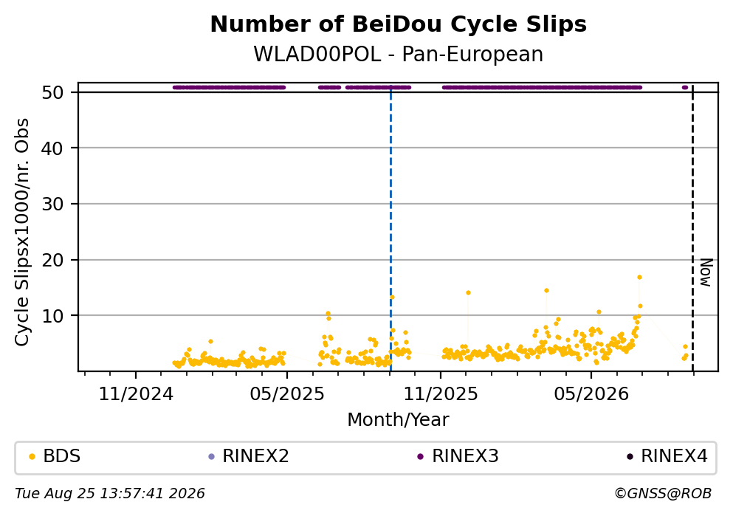Click the 05/2026 x-axis tick label
This screenshot has width=733, height=516.
point(591,394)
